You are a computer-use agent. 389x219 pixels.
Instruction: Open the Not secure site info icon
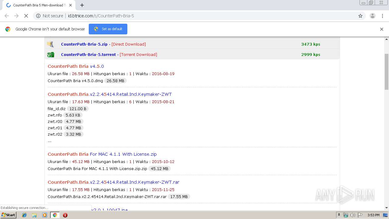pos(38,16)
